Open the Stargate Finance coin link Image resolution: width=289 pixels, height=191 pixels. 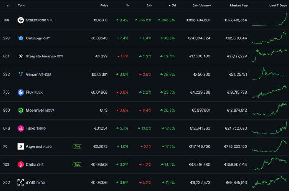[x=40, y=56]
